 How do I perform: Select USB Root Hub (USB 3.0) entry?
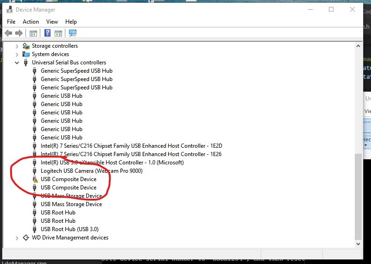(x=69, y=229)
